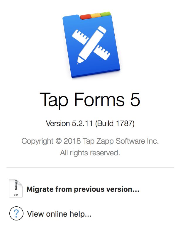Click the yellow tab on the app icon

click(x=96, y=16)
